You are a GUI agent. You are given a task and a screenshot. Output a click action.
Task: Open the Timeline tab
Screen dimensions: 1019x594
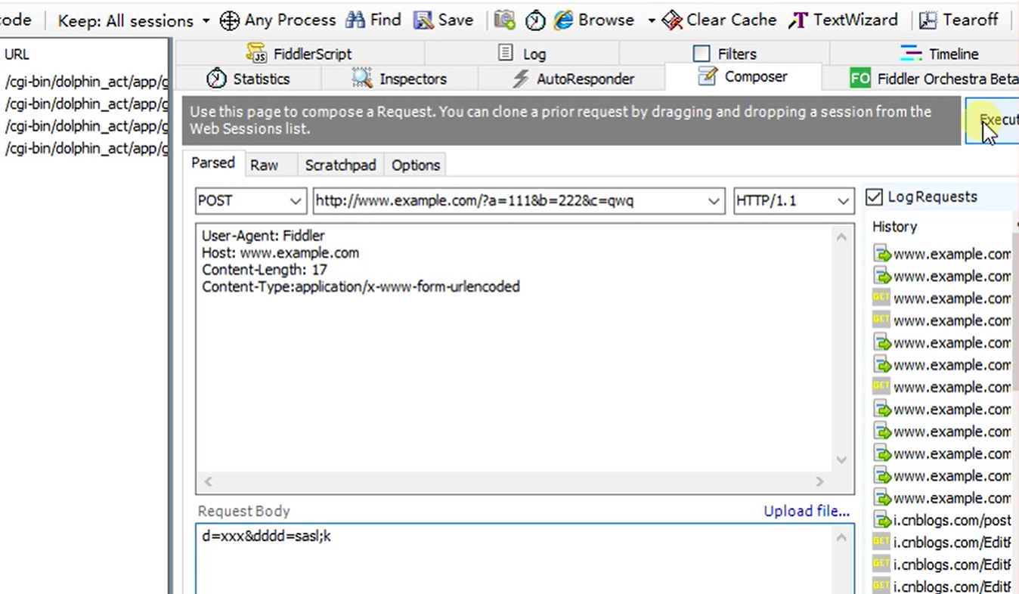(939, 54)
